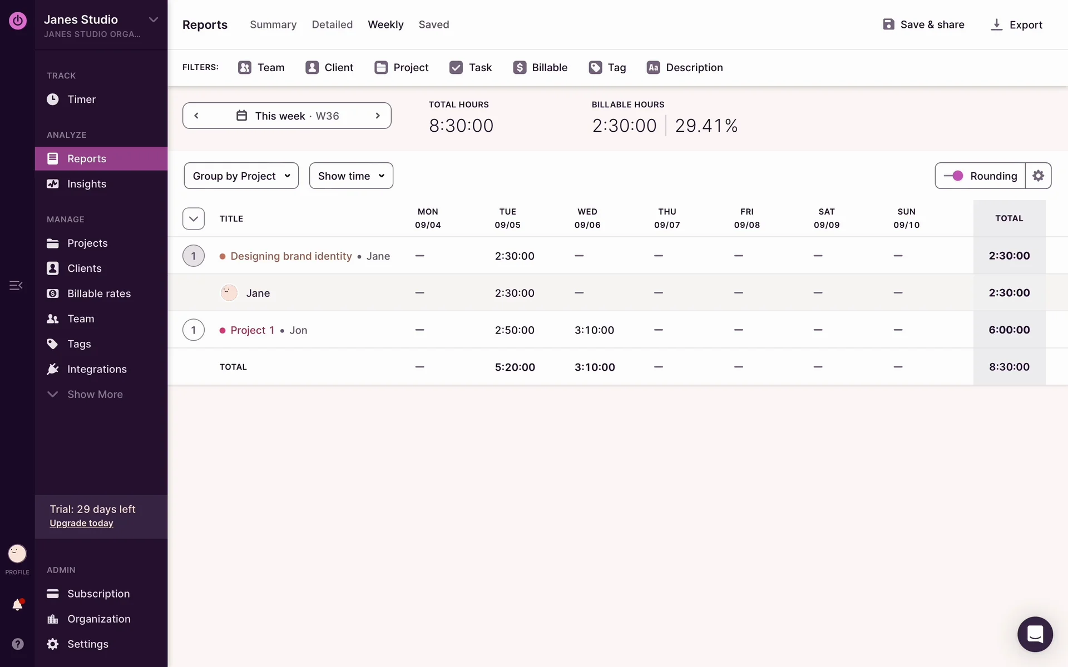
Task: Open the notifications bell icon
Action: [x=17, y=605]
